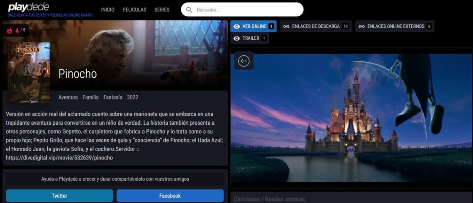Switch to ENLACES DE DESCARGA tab

coord(315,26)
